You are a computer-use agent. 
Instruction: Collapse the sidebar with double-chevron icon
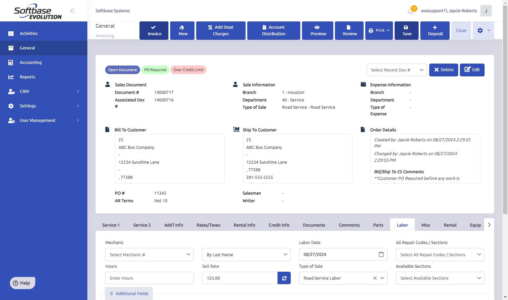(x=73, y=11)
